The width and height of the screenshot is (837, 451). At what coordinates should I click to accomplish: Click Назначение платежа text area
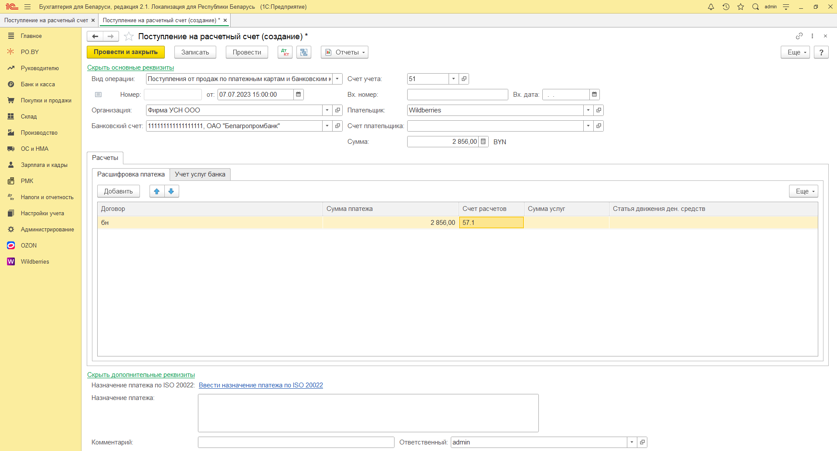[x=368, y=413]
